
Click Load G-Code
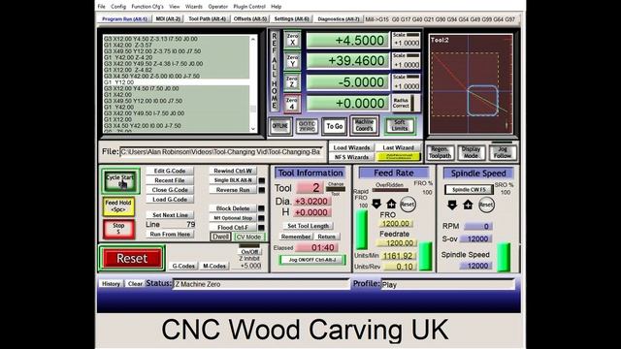pos(170,199)
